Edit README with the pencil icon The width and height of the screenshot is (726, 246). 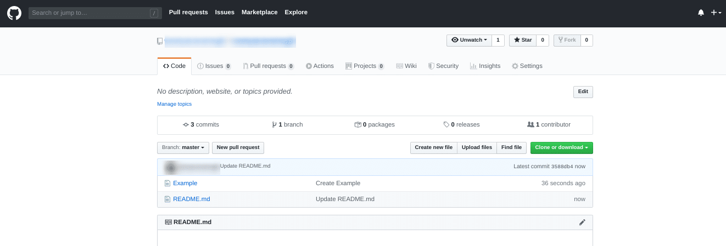[x=582, y=222]
